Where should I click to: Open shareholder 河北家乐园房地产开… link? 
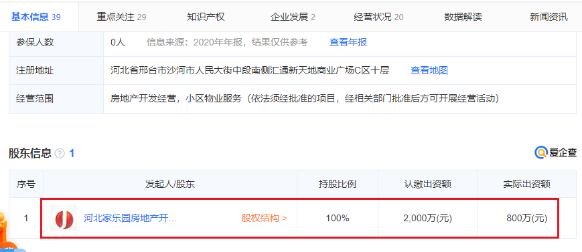tap(131, 219)
